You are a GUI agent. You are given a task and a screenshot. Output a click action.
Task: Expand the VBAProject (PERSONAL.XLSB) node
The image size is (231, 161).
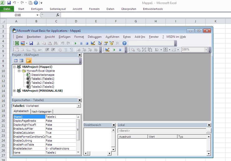(x=14, y=91)
